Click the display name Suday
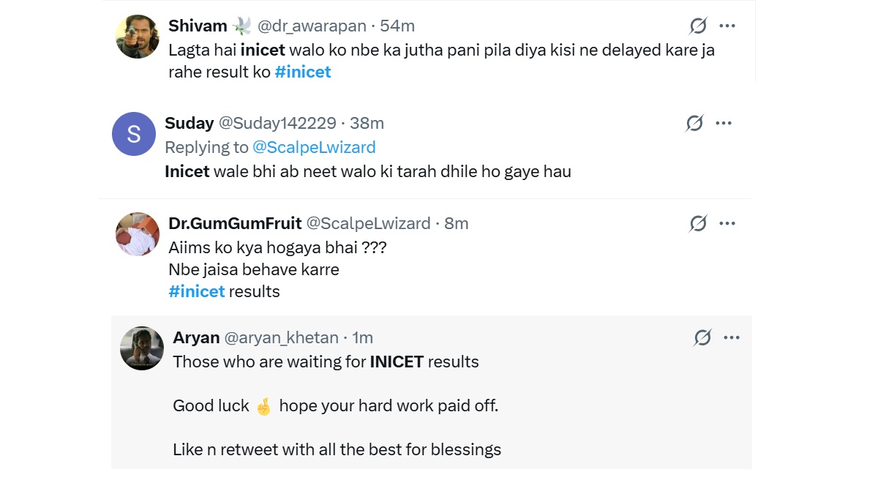878x494 pixels. tap(190, 123)
